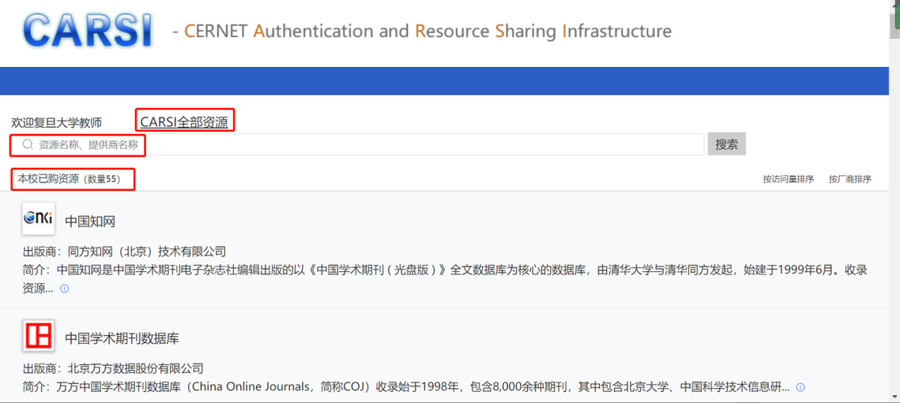Open the CNKI logo icon
Viewport: 900px width, 403px height.
[x=38, y=219]
